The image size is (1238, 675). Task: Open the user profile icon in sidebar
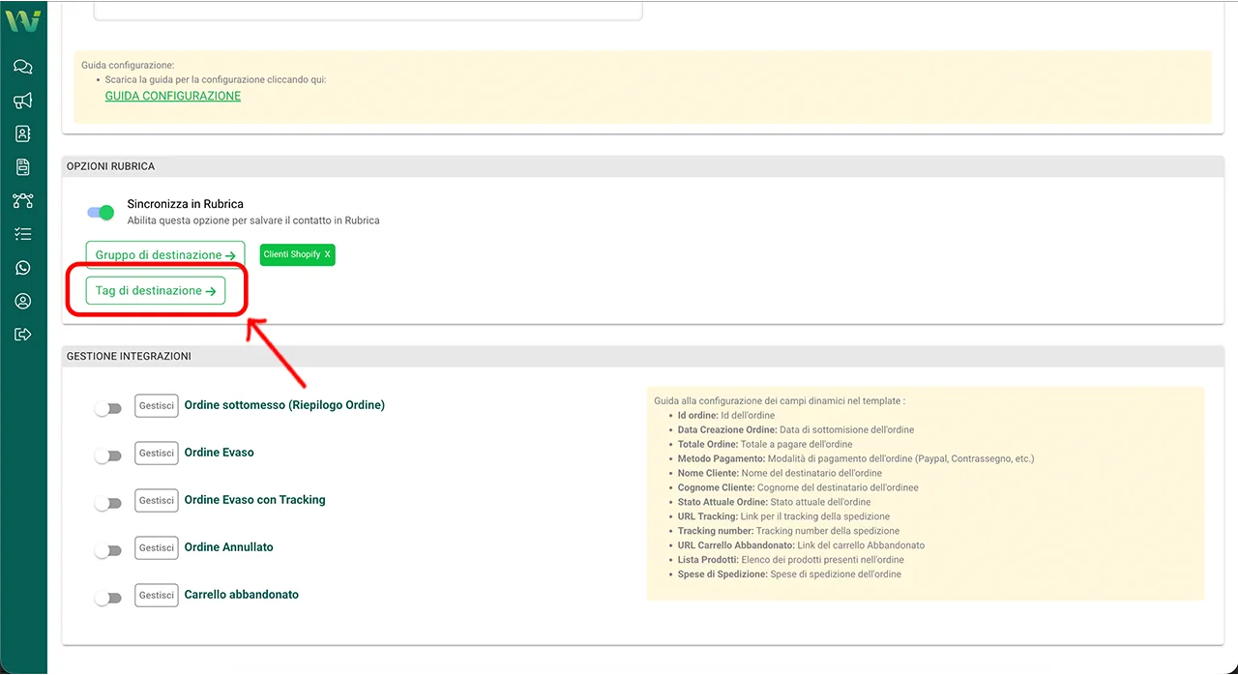click(23, 302)
